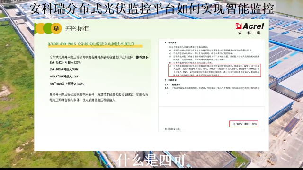The image size is (303, 170).
Task: Click the 安科瑞 text under the logo
Action: pos(249,33)
